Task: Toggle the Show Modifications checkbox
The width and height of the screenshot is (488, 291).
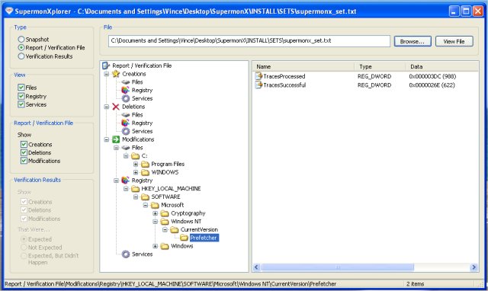Action: (x=24, y=161)
